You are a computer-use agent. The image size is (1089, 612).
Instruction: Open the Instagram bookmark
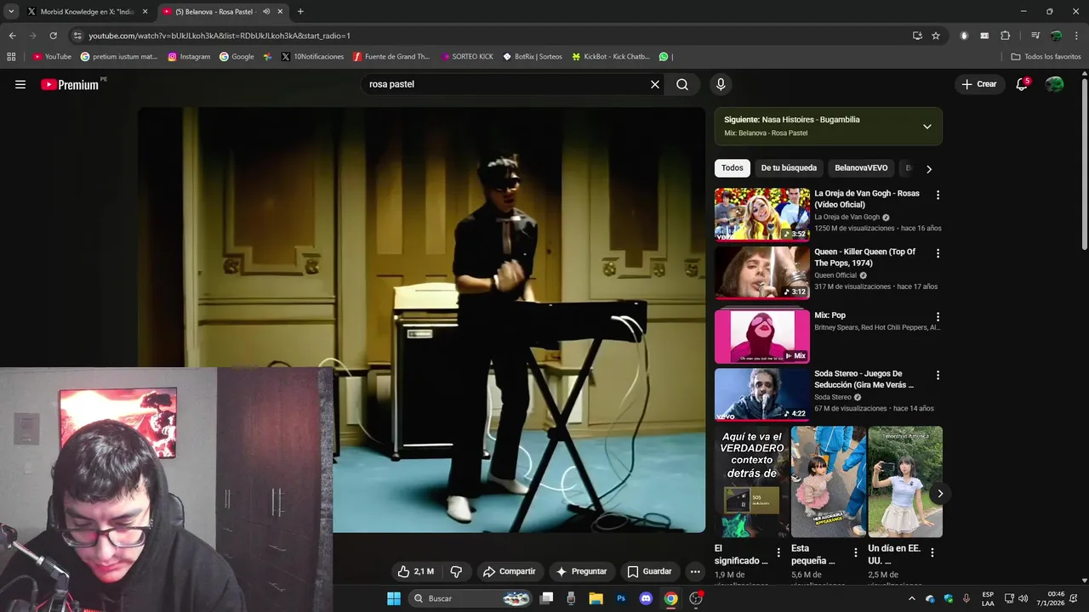click(x=189, y=57)
